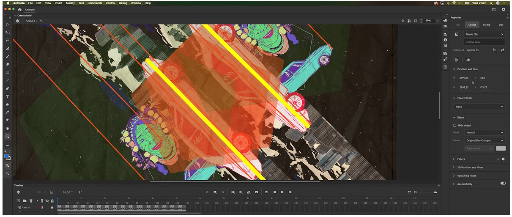Click the Home icon in top bar
This screenshot has height=217, width=512.
(19, 9)
